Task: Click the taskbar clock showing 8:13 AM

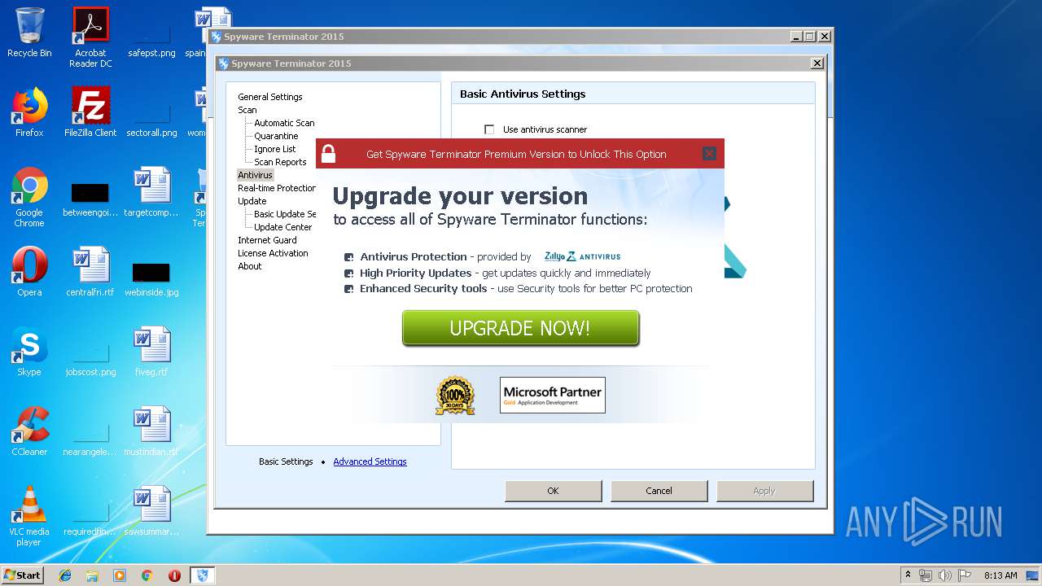Action: click(x=1000, y=575)
